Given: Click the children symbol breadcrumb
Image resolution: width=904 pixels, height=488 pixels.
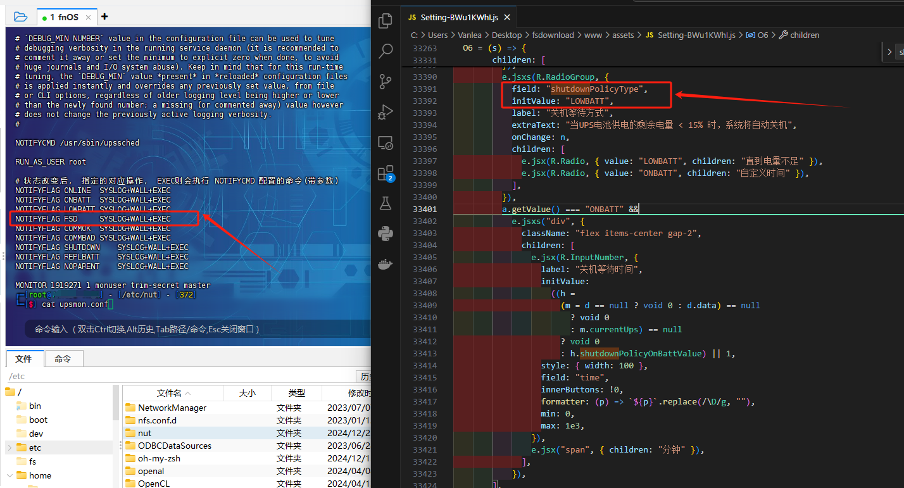Looking at the screenshot, I should tap(799, 35).
